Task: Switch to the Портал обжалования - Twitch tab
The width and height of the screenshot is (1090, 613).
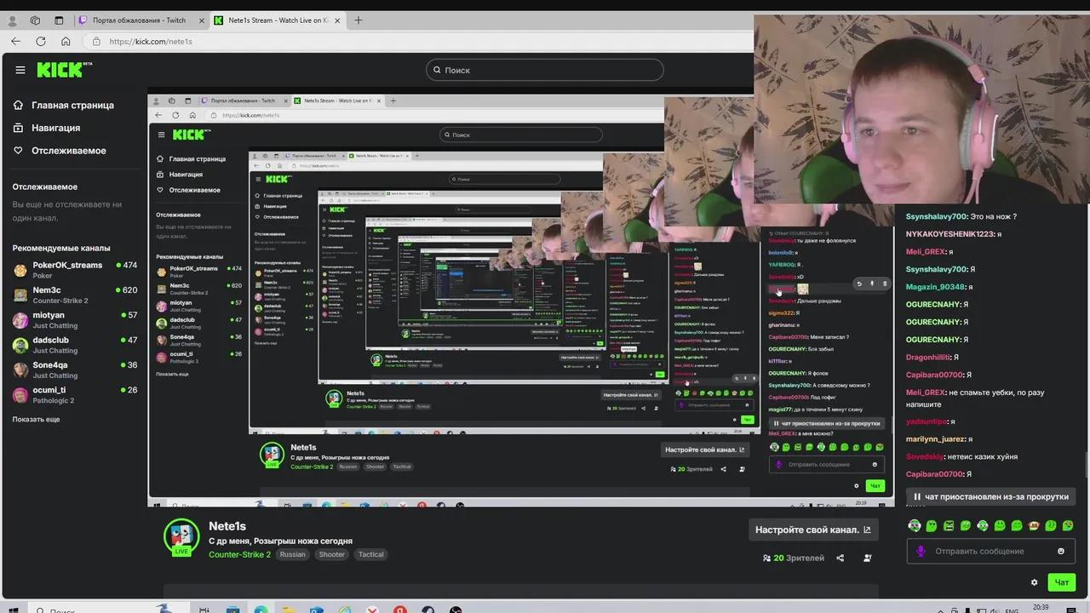Action: click(141, 20)
